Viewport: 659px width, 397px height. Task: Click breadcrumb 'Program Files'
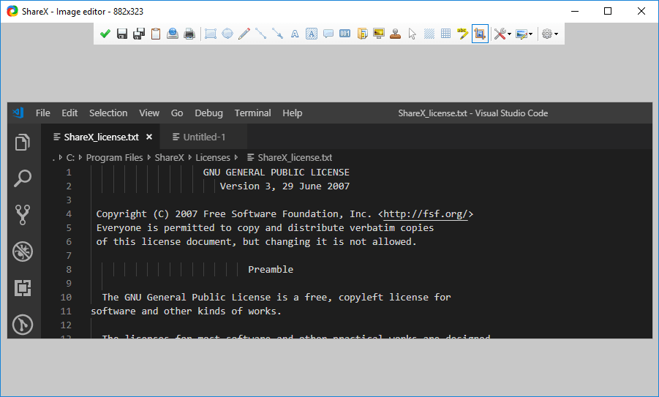pos(114,157)
